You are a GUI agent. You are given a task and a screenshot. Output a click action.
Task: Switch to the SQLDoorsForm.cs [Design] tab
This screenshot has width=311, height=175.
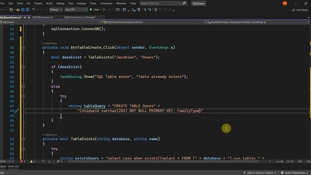click(x=80, y=17)
